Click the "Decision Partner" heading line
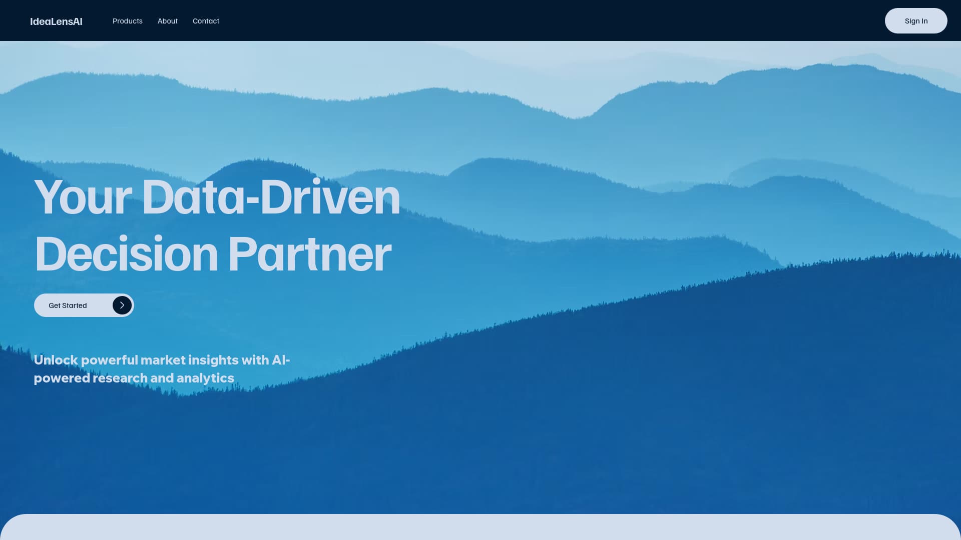 (212, 254)
